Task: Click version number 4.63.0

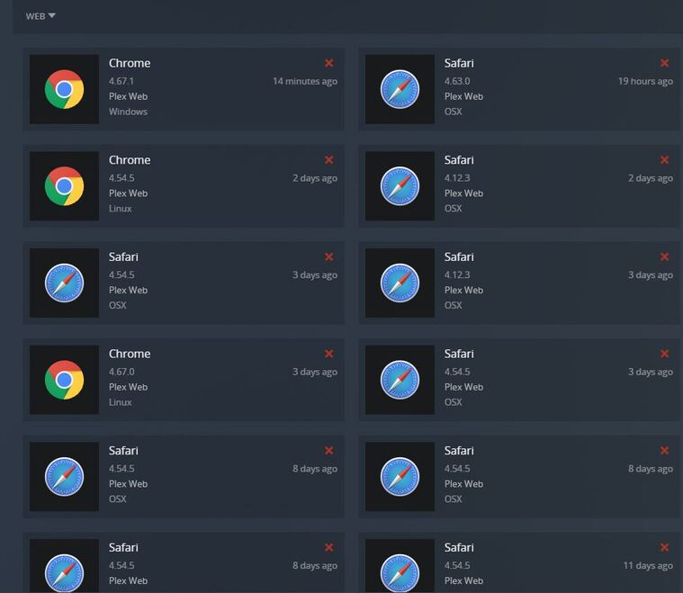Action: point(457,82)
